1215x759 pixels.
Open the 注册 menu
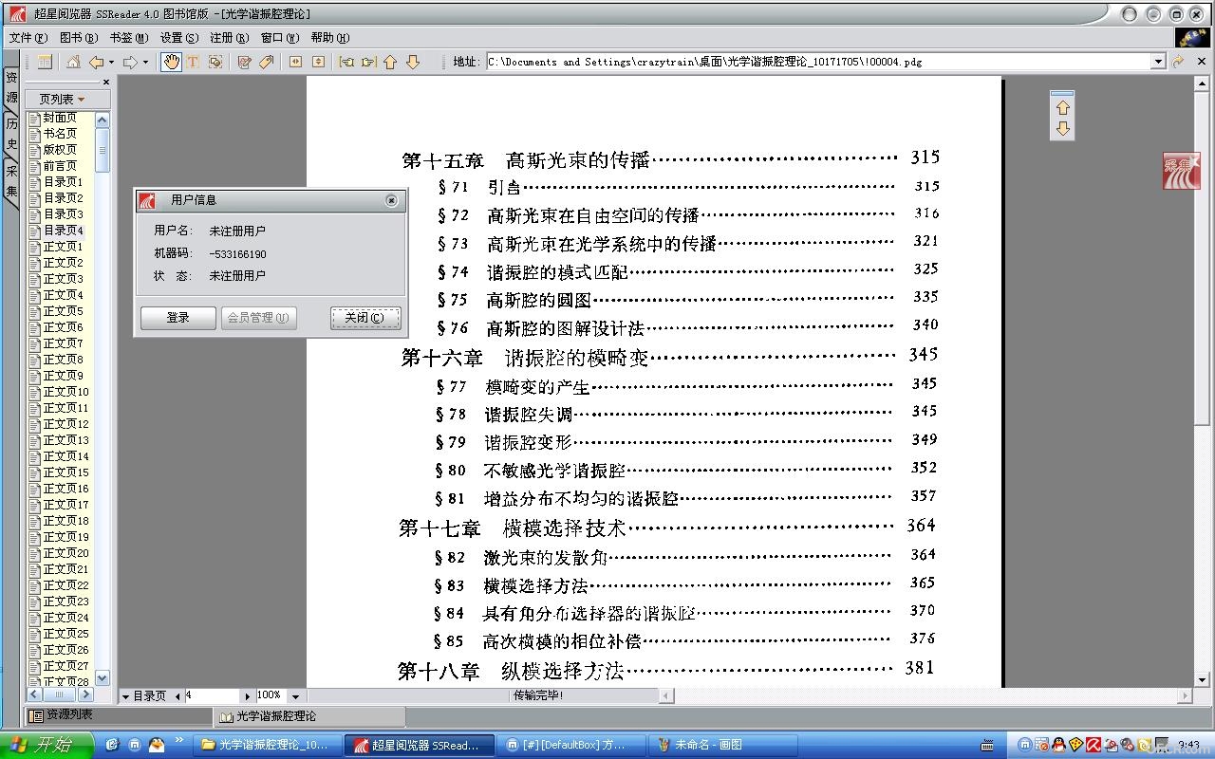[x=230, y=38]
